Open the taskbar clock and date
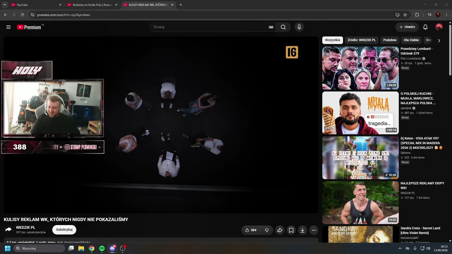This screenshot has width=452, height=254. (x=441, y=248)
